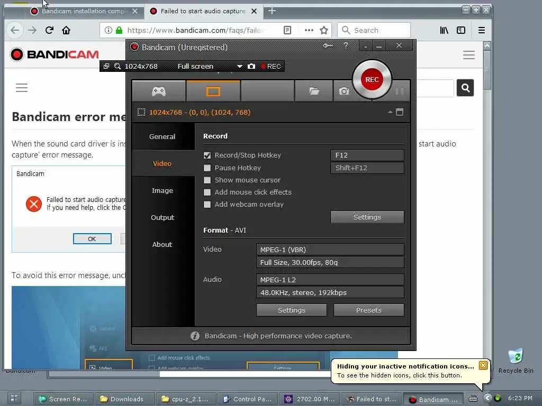
Task: Open the Bandicam website hamburger menu at top right
Action: (469, 55)
